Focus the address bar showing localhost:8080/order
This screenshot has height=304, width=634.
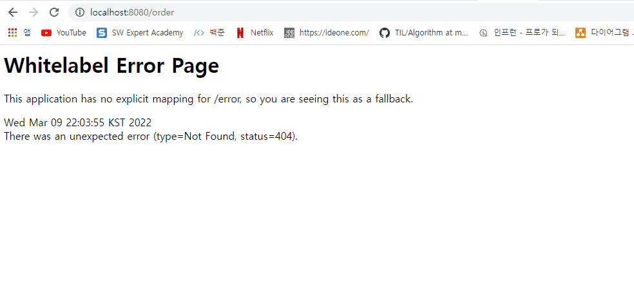coord(258,12)
